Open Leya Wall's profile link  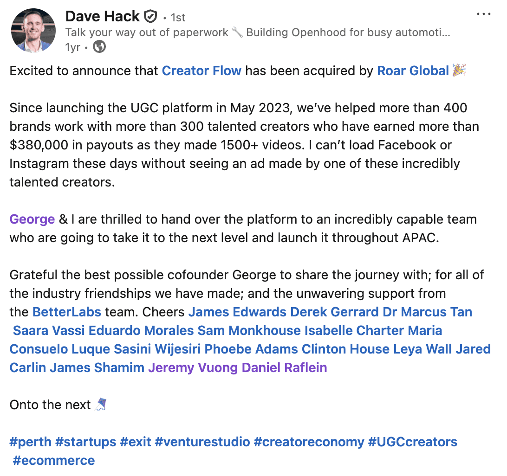[x=422, y=349]
